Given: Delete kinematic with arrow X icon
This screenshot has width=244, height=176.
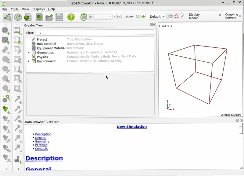Looking at the screenshot, I should [x=18, y=129].
